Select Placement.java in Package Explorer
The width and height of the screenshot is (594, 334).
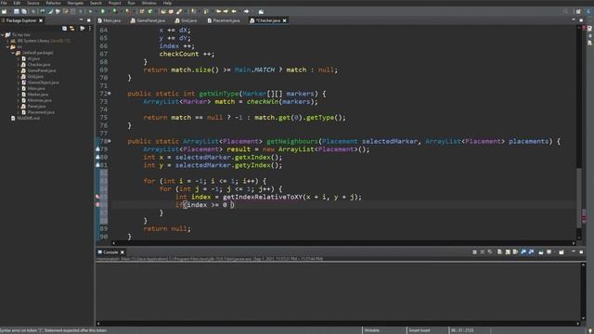click(41, 112)
